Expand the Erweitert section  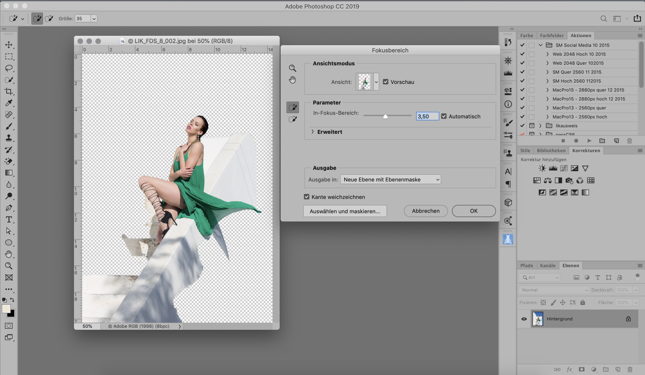coord(313,132)
